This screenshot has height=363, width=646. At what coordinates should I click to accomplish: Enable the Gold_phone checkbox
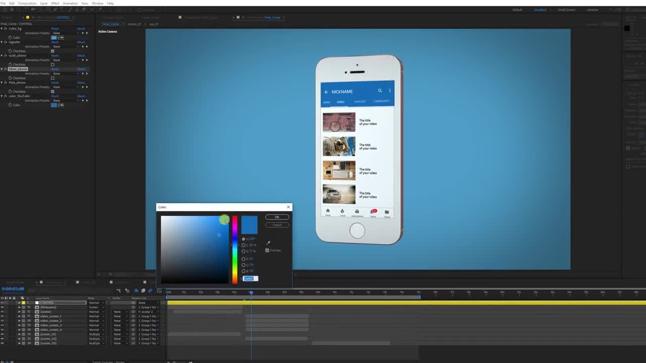pyautogui.click(x=52, y=65)
